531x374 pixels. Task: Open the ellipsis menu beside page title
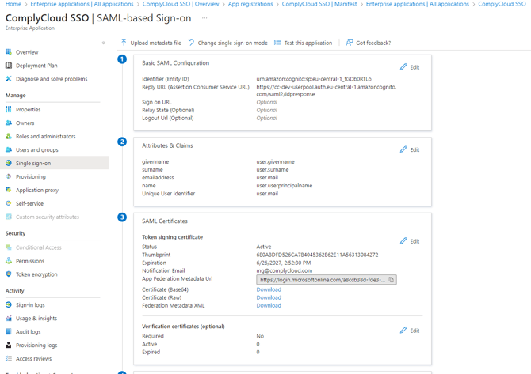click(x=204, y=17)
